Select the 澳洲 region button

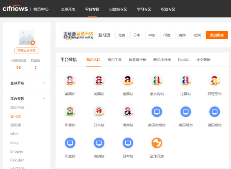pyautogui.click(x=182, y=35)
